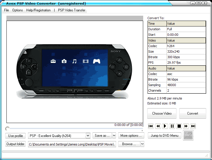Open PSP Video Transfer
This screenshot has height=160, width=212.
(72, 10)
